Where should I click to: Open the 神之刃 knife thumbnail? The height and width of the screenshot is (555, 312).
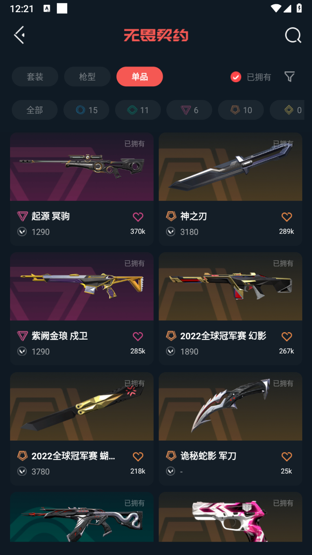click(x=230, y=167)
